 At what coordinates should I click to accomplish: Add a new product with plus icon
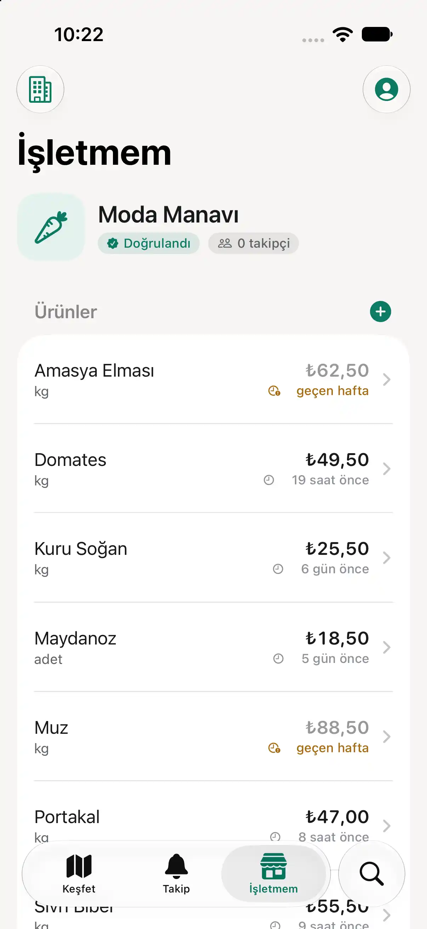(380, 311)
